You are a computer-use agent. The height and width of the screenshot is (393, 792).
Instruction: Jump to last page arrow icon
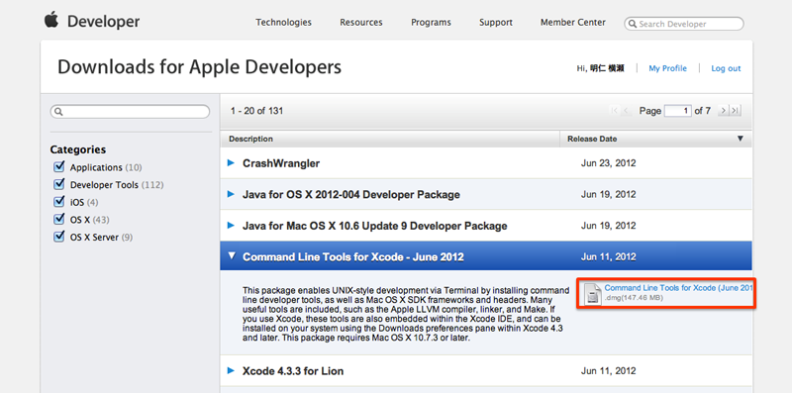point(736,111)
